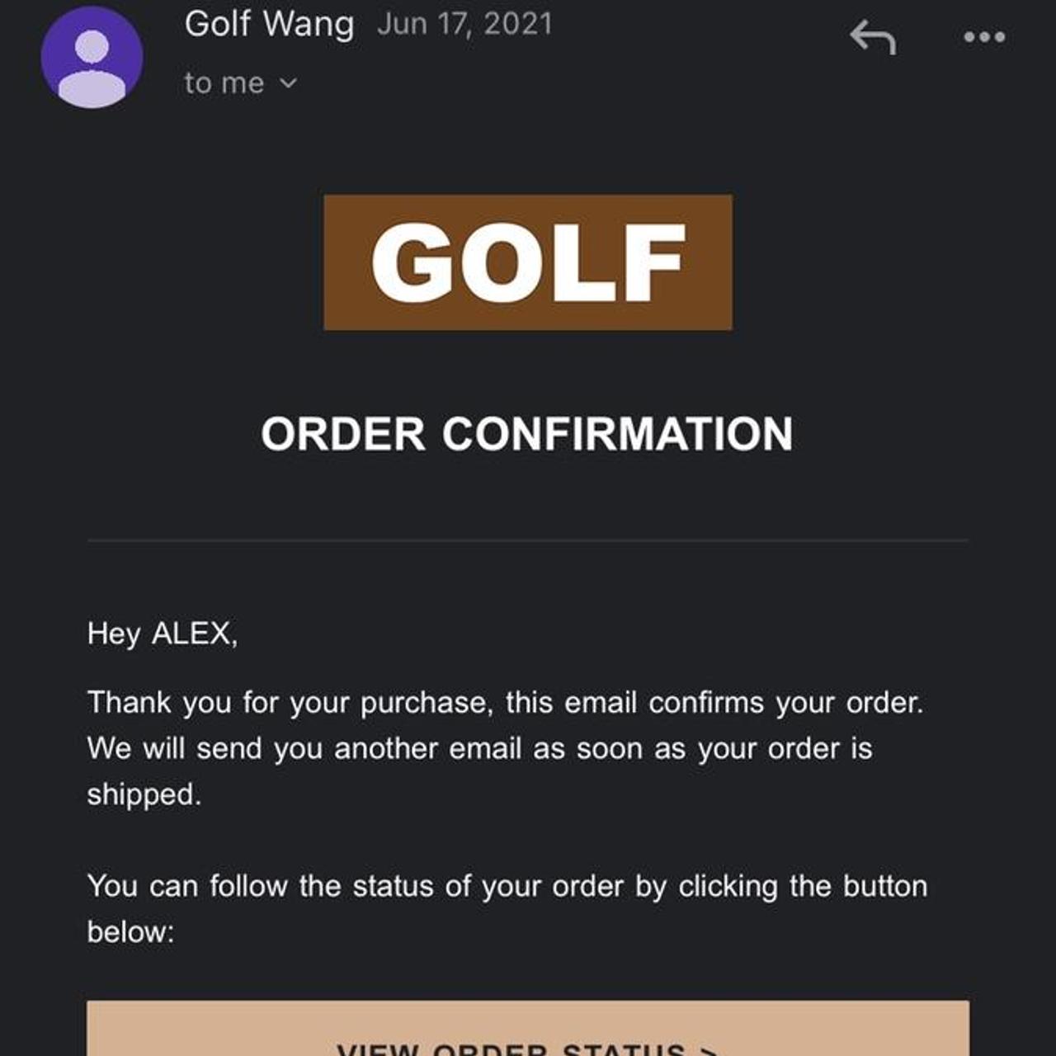Click the reply arrow icon
The width and height of the screenshot is (1056, 1056).
click(873, 37)
